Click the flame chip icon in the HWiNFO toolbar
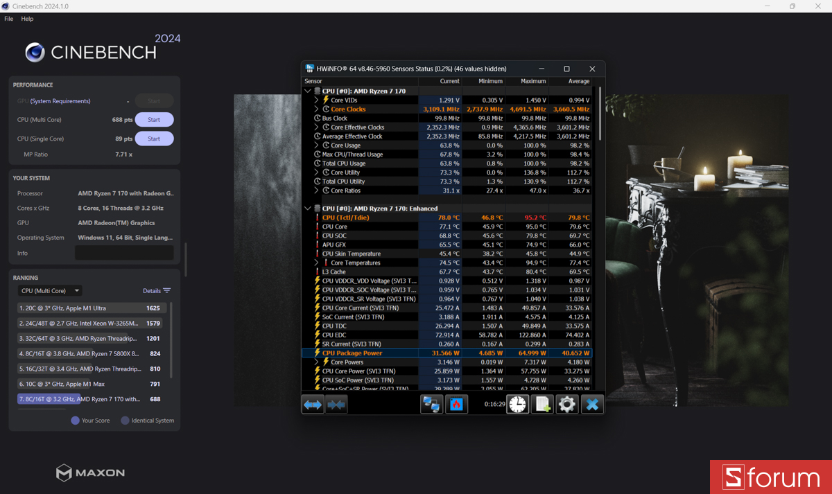The height and width of the screenshot is (494, 832). coord(456,404)
